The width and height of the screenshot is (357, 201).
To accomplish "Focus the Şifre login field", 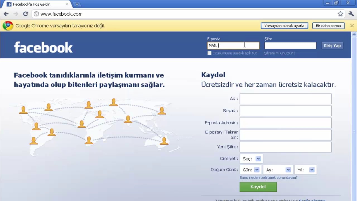I will (x=290, y=46).
